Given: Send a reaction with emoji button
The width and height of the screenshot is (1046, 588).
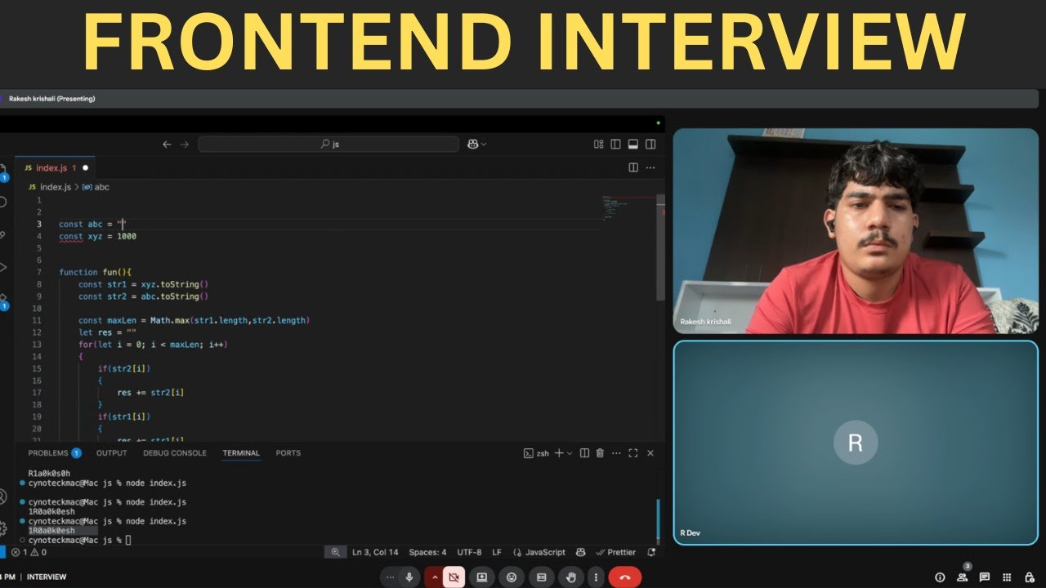Looking at the screenshot, I should click(x=512, y=577).
